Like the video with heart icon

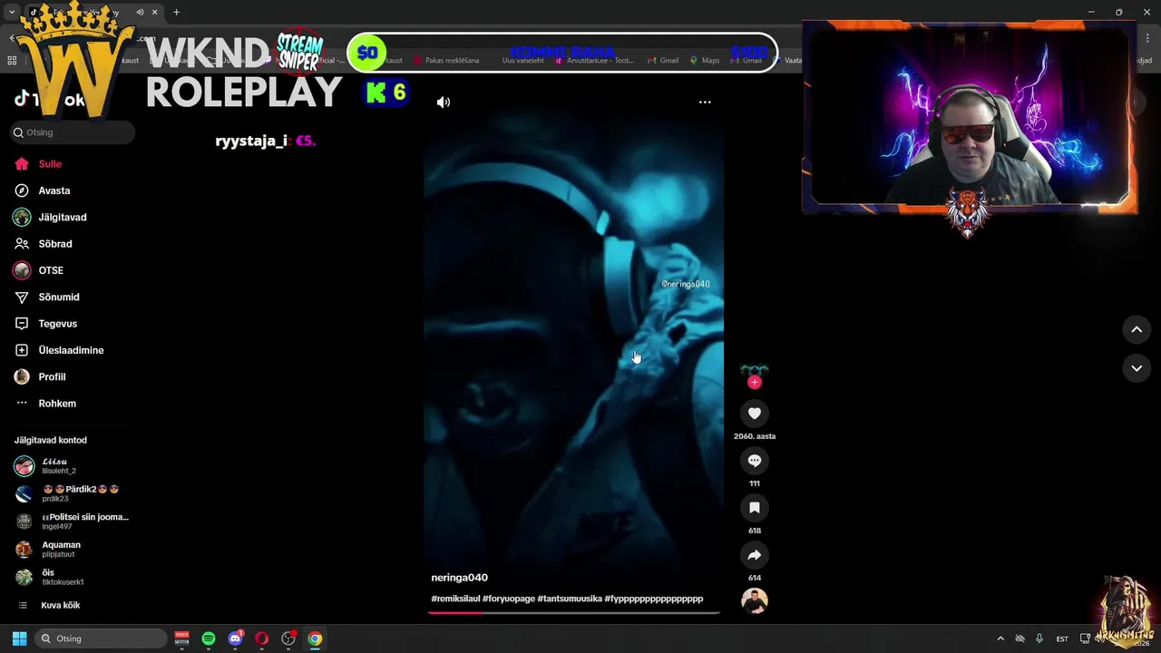click(x=754, y=414)
